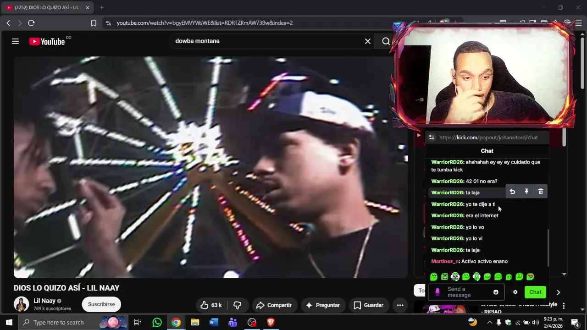This screenshot has height=330, width=587.
Task: Send message with green Chat button
Action: (535, 292)
